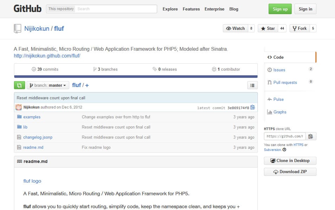
Task: Click the HTTPS link in clone help text
Action: click(298, 145)
